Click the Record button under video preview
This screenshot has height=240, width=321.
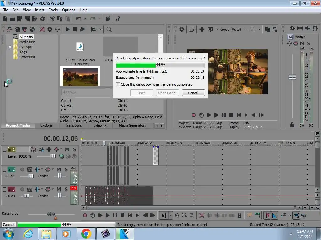pyautogui.click(x=194, y=115)
